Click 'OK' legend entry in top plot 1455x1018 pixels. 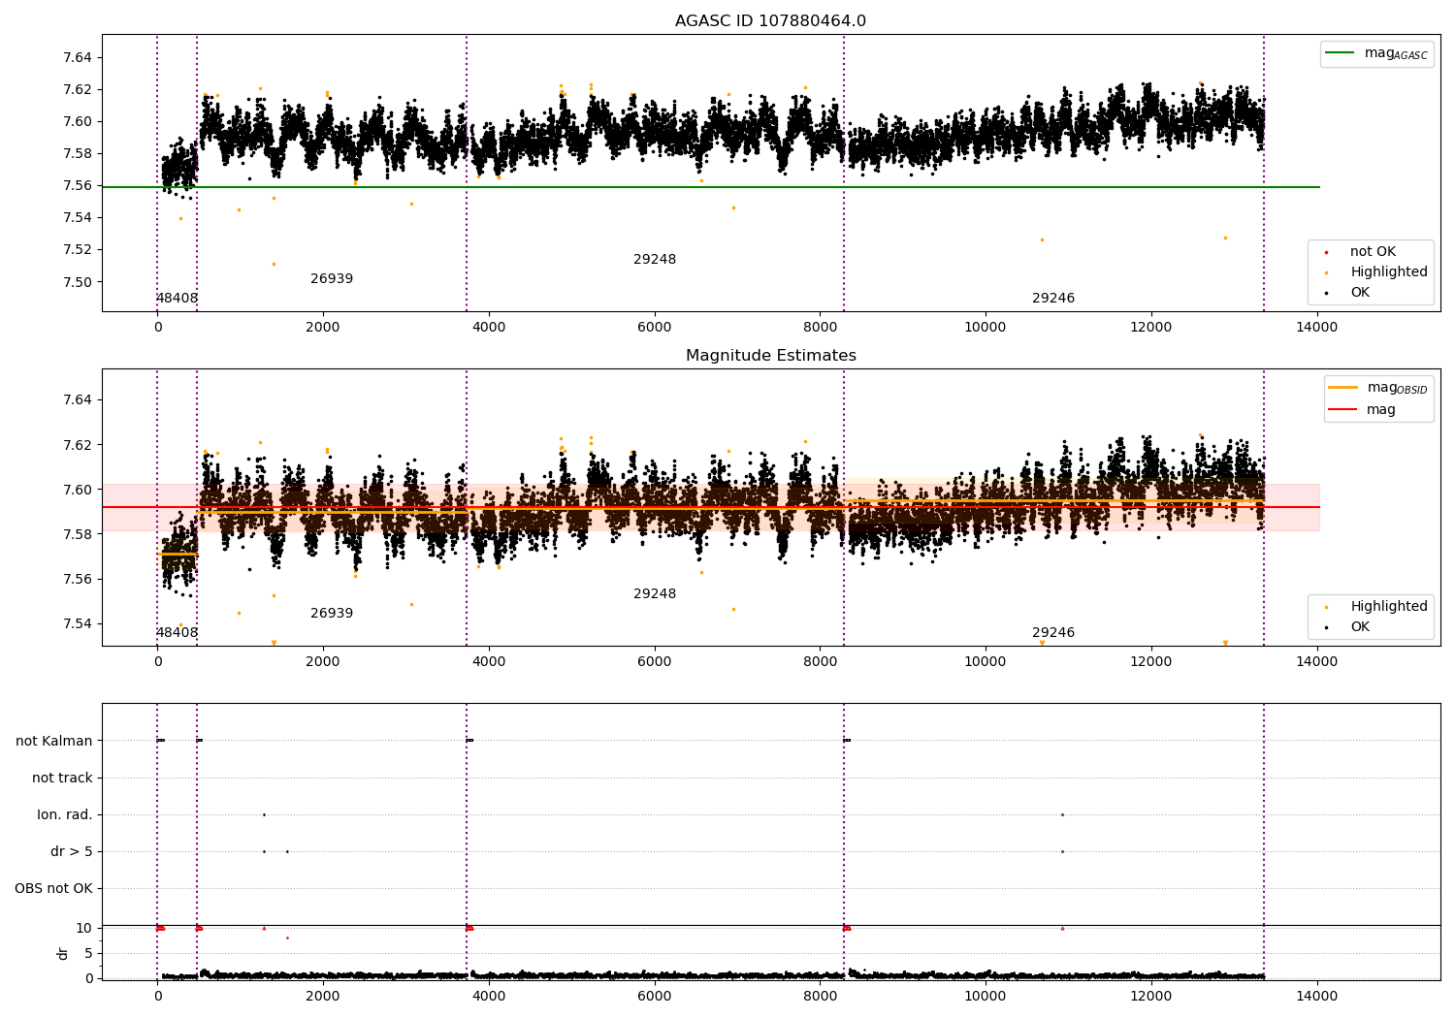(1360, 293)
